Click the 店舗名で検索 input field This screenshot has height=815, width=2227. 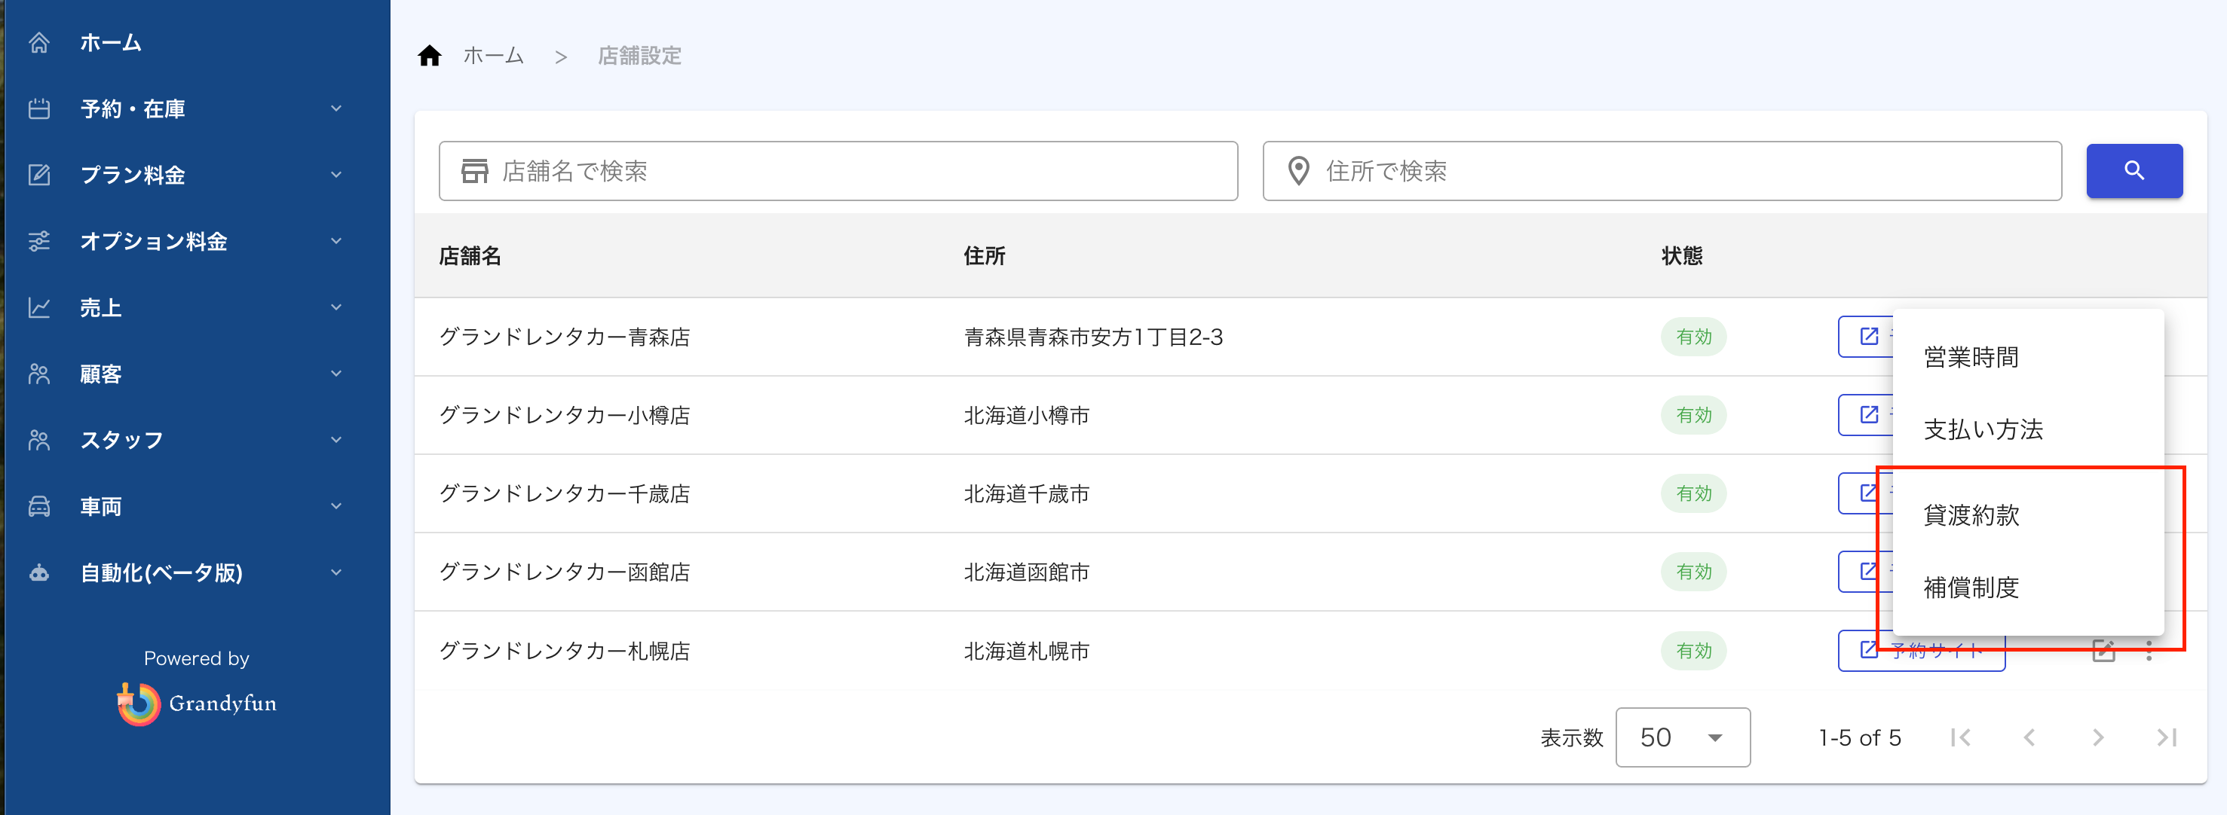coord(838,171)
